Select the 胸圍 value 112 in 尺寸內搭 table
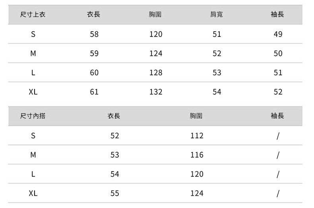314x208 pixels. click(x=197, y=135)
